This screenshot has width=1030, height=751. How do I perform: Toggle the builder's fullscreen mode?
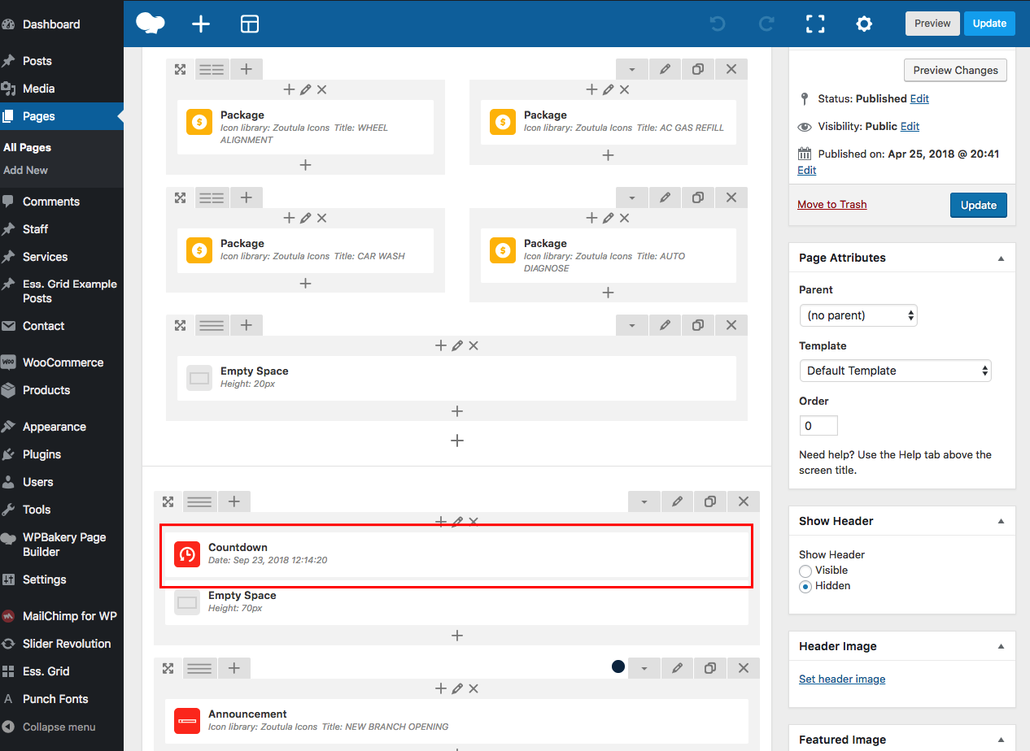[815, 24]
